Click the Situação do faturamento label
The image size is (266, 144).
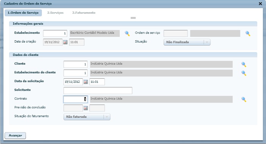(32, 116)
